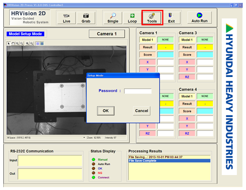The width and height of the screenshot is (246, 190).
Task: Click the RZ label in Camera 4
Action: coord(187,133)
